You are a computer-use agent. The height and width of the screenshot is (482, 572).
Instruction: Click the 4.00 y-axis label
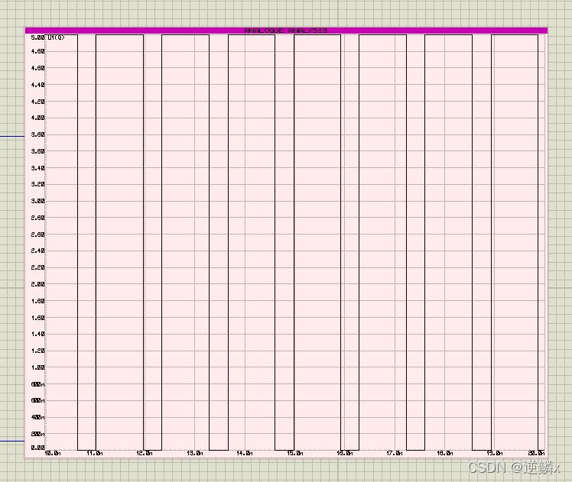coord(37,118)
